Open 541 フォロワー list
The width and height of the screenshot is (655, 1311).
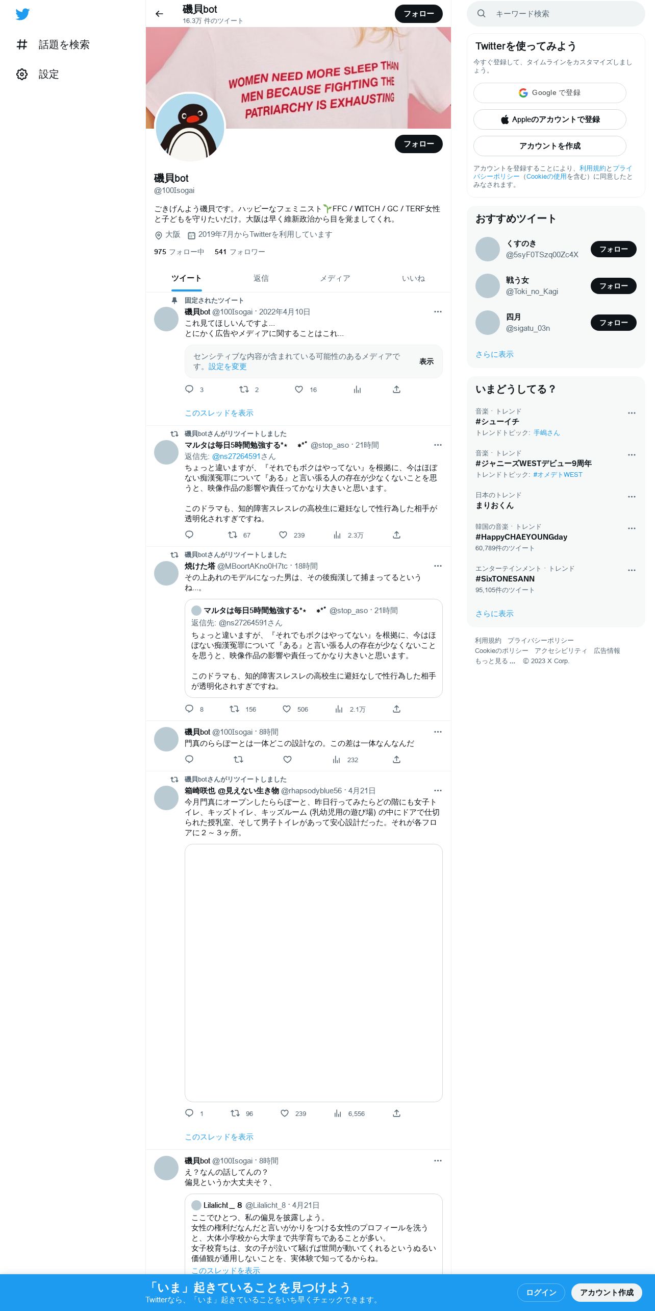point(240,252)
